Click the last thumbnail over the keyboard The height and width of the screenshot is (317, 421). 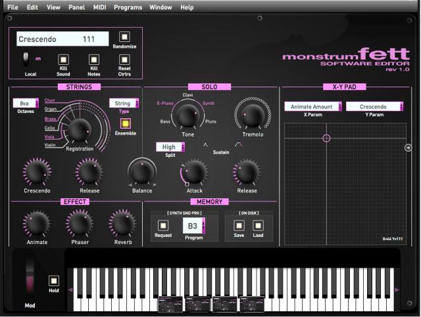click(x=252, y=304)
